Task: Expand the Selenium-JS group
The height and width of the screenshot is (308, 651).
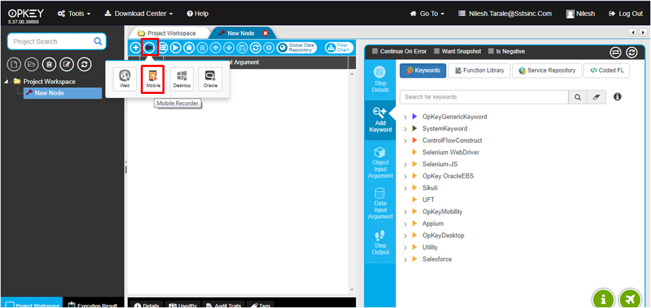Action: 405,165
